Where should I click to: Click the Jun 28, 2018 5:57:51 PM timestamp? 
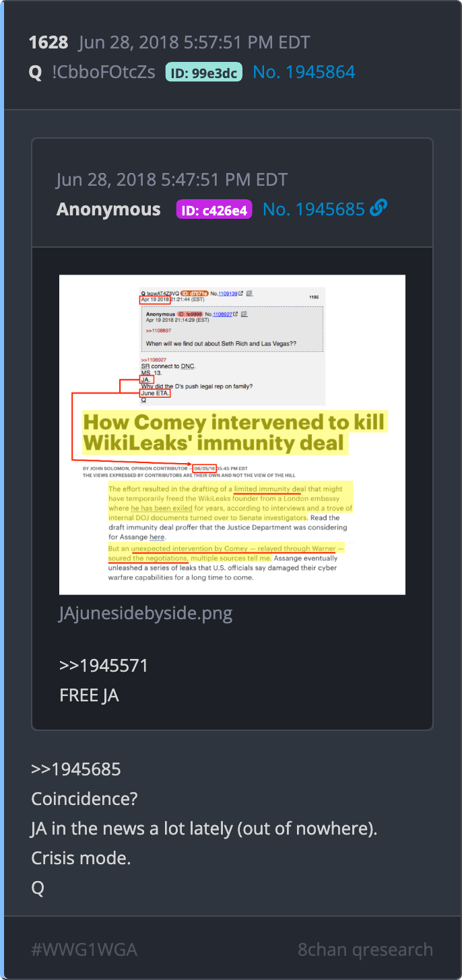194,43
